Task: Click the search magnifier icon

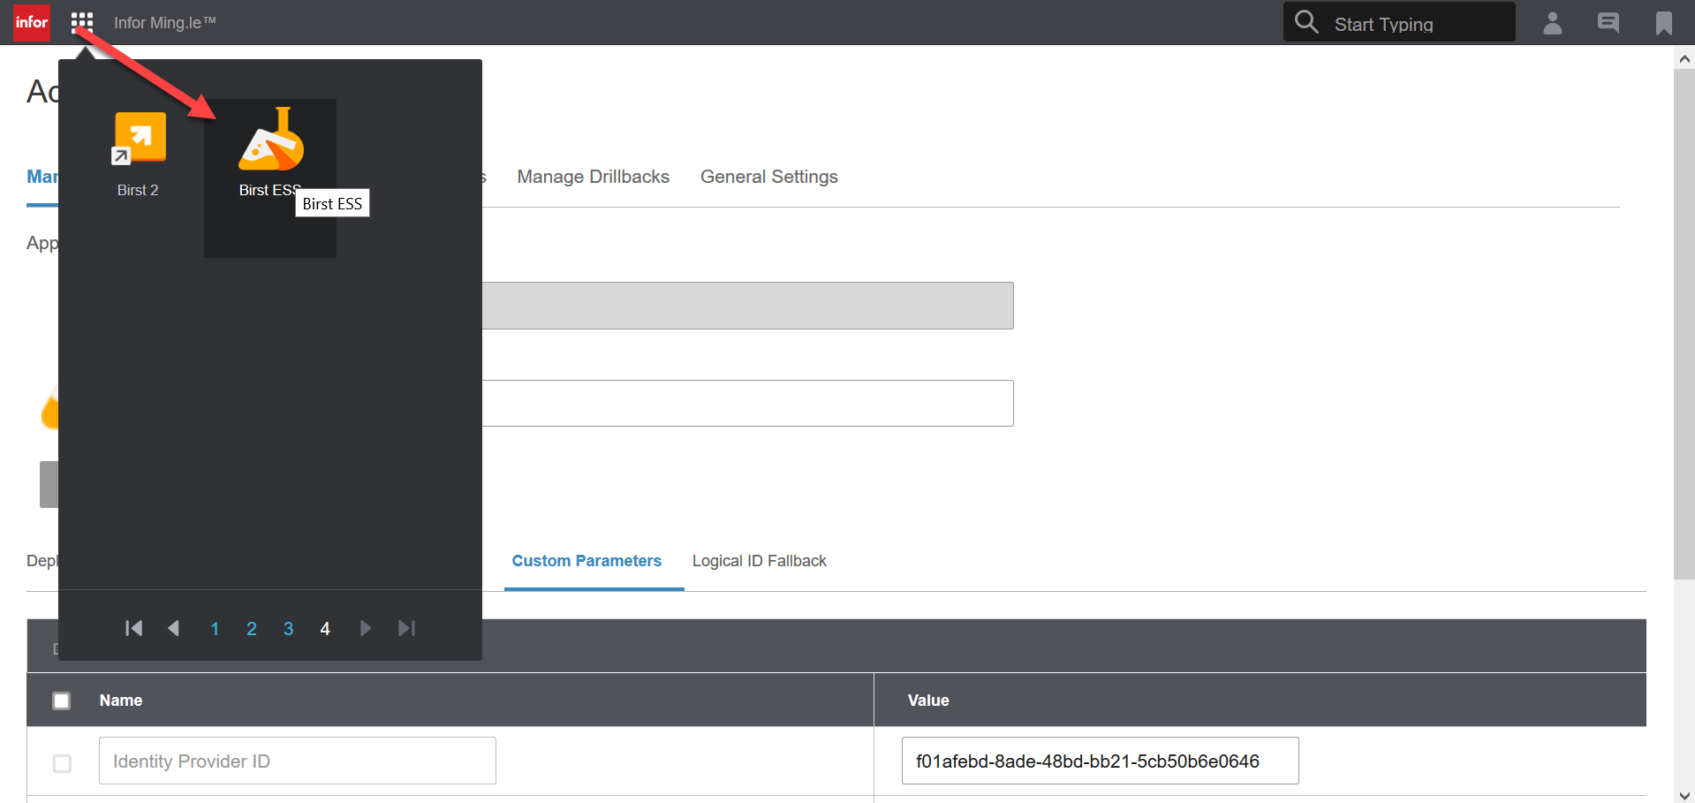Action: coord(1306,21)
